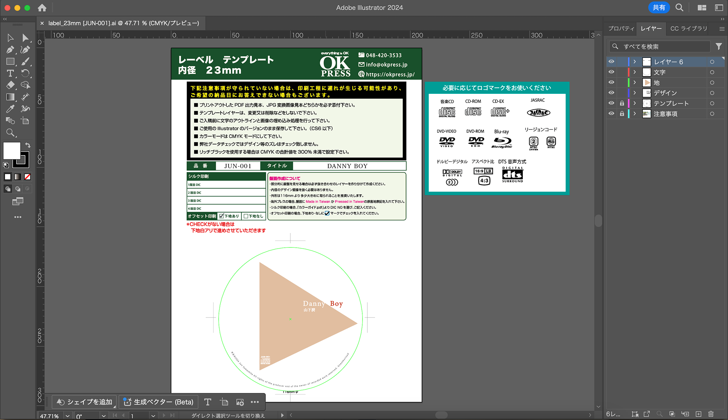
Task: Expand the レイヤー 6 layer
Action: pyautogui.click(x=635, y=62)
